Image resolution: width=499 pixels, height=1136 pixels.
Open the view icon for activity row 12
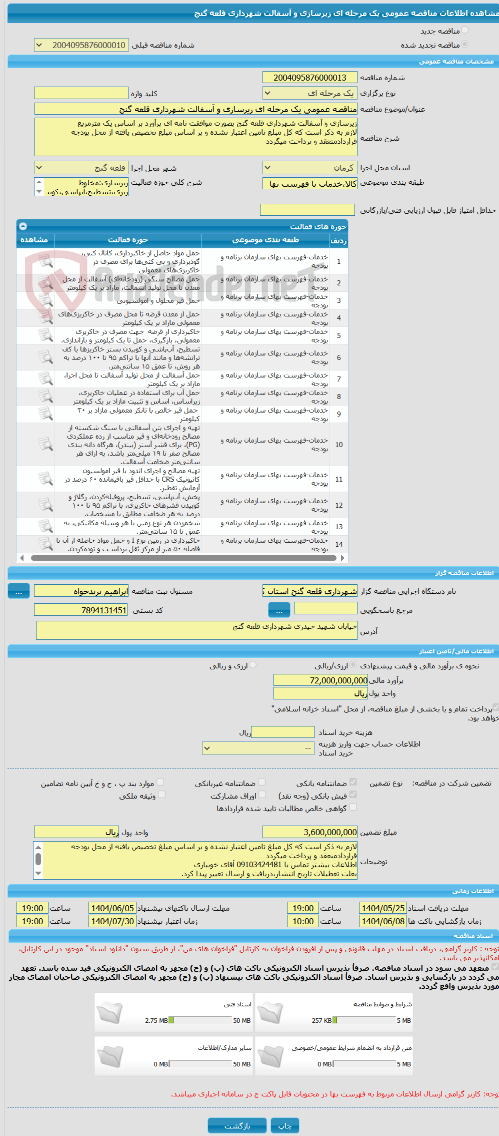click(x=45, y=505)
